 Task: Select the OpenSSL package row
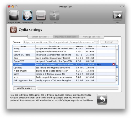pos(64,68)
